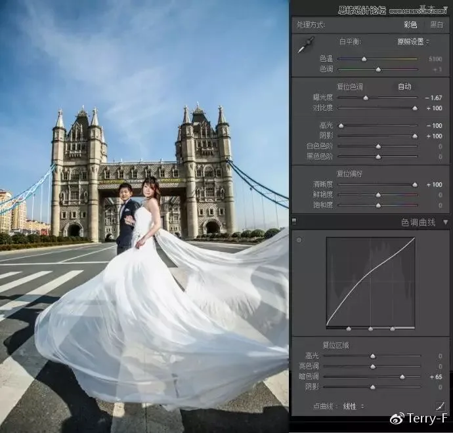Select 黑白 black and white treatment

[437, 25]
